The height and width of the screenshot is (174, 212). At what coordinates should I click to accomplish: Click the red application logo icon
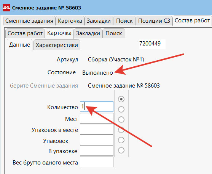[6, 8]
